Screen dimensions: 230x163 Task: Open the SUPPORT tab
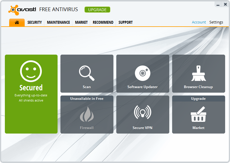[x=125, y=22]
